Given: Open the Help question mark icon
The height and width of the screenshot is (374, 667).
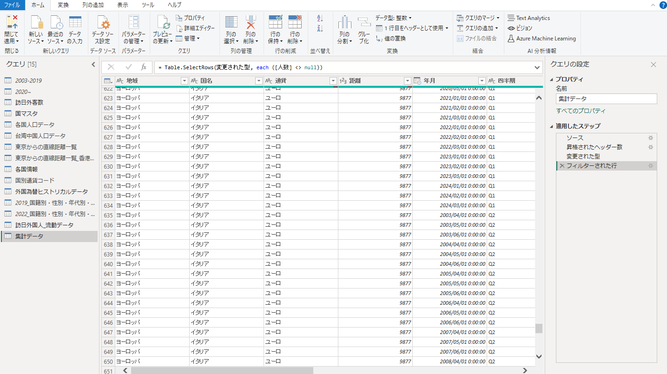Looking at the screenshot, I should 663,5.
